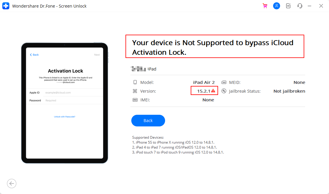Open the feedback notes icon
The width and height of the screenshot is (329, 194).
pyautogui.click(x=288, y=6)
